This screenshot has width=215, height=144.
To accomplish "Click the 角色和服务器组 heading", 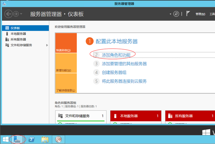I will pyautogui.click(x=65, y=103).
